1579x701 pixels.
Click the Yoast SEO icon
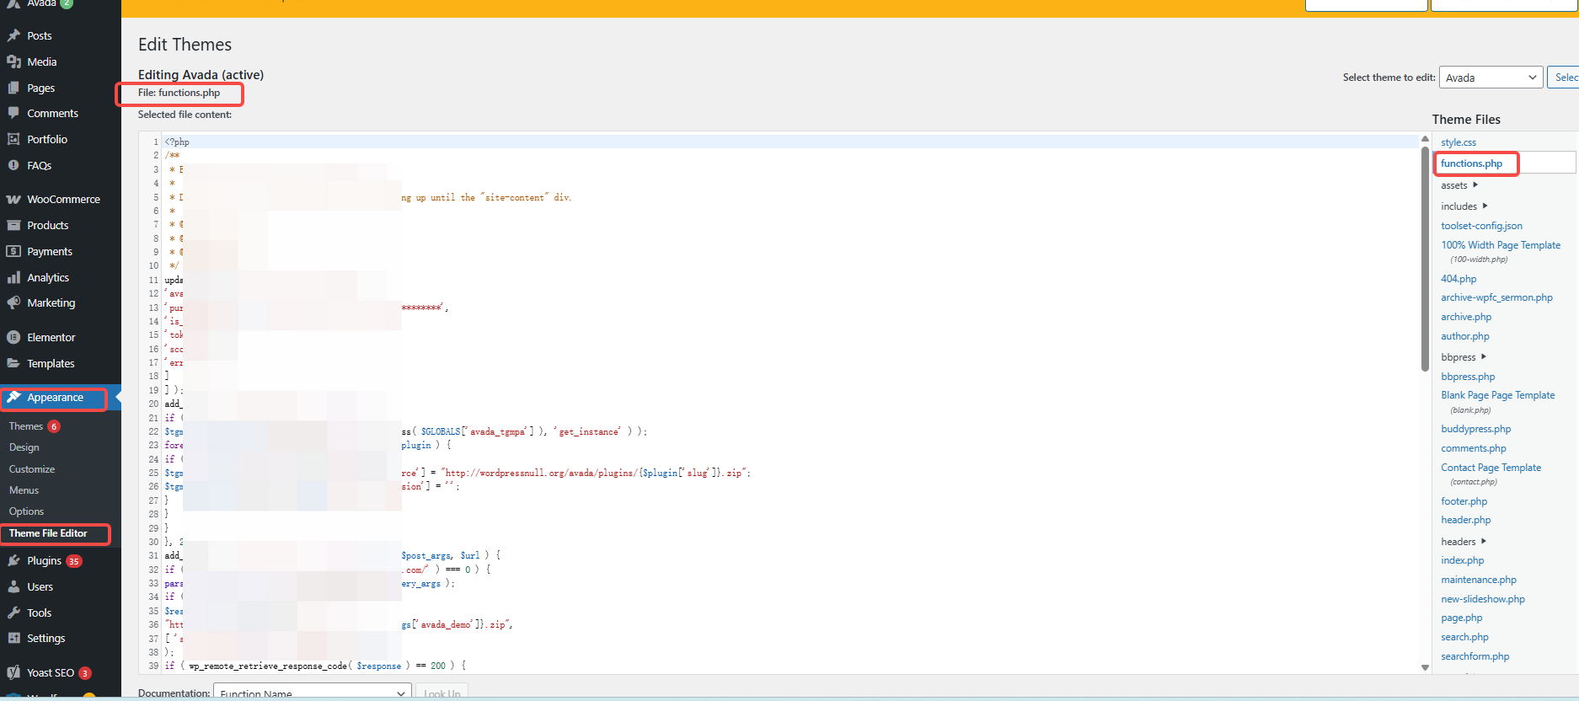(13, 672)
